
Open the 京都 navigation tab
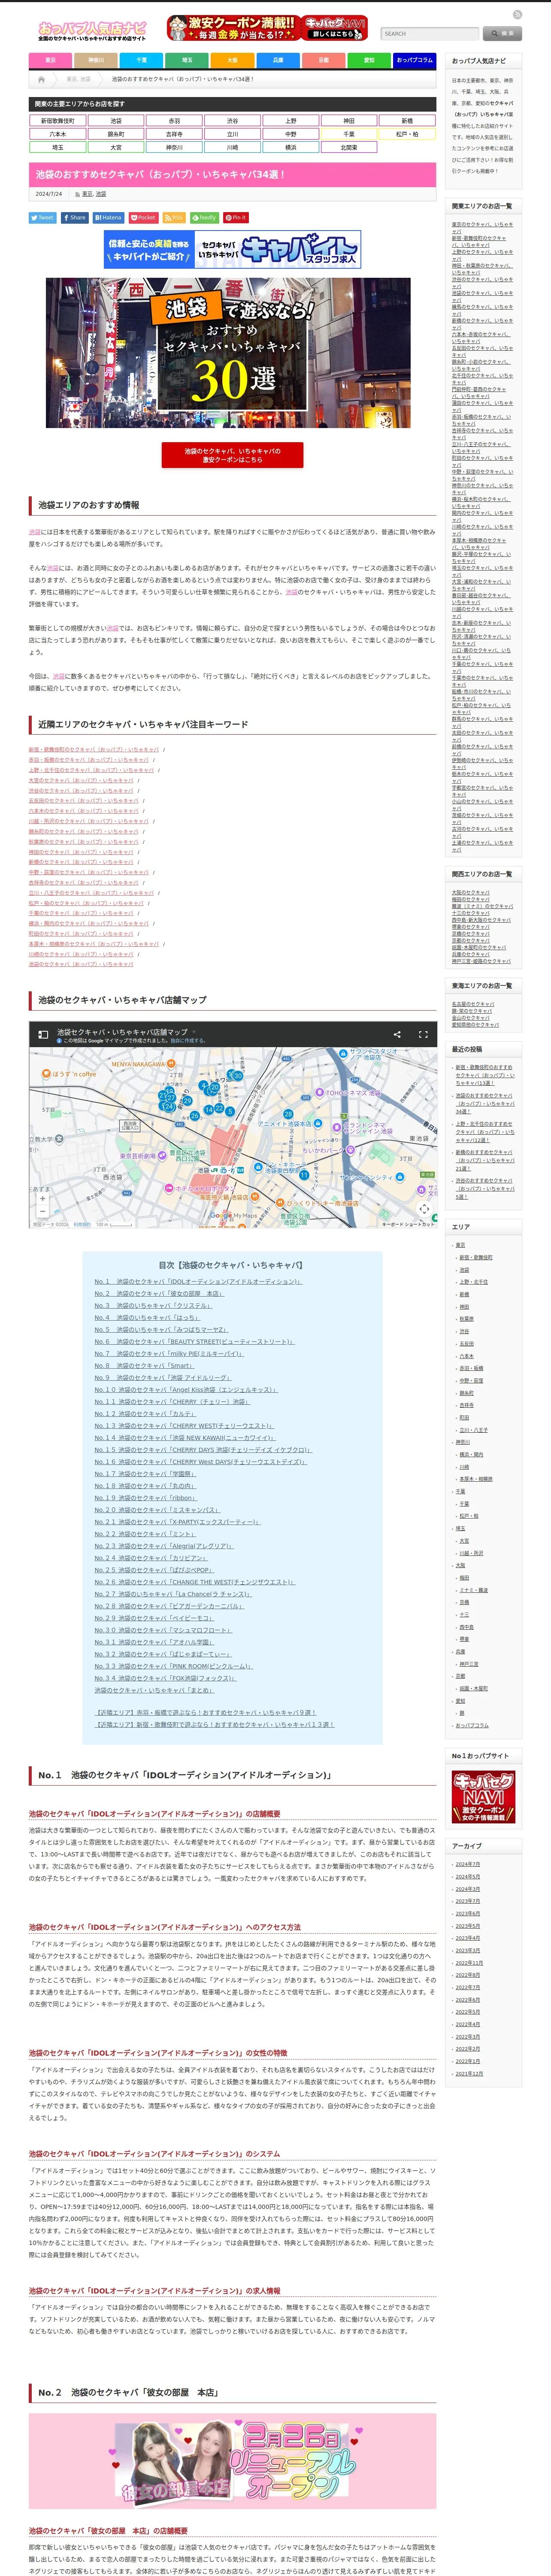point(323,60)
